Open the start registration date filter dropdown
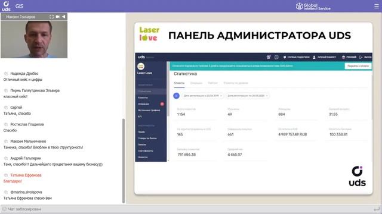This screenshot has height=214, width=382. point(203,96)
